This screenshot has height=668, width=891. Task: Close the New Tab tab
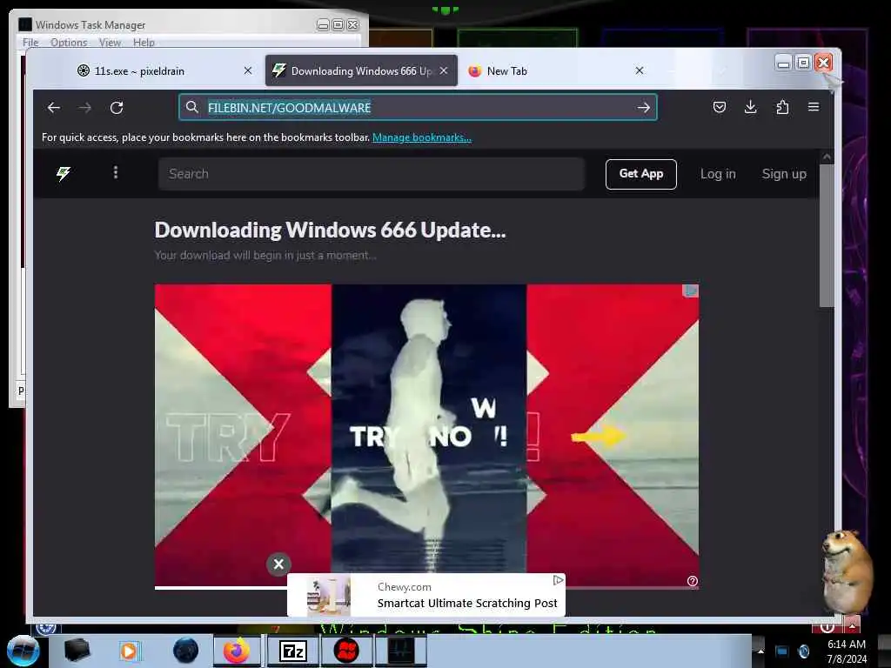point(640,70)
